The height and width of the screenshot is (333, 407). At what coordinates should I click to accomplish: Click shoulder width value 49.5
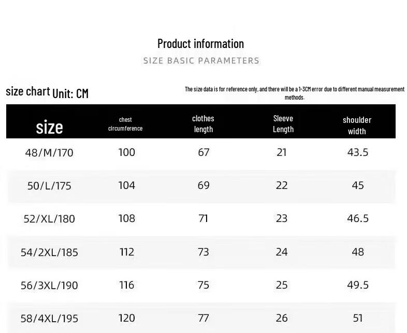(x=358, y=285)
